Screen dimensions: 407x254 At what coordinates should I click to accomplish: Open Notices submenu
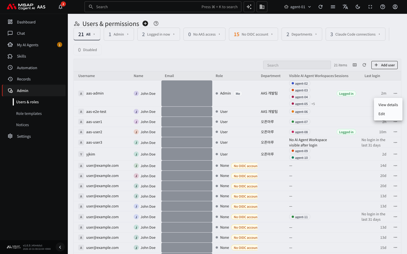point(22,125)
